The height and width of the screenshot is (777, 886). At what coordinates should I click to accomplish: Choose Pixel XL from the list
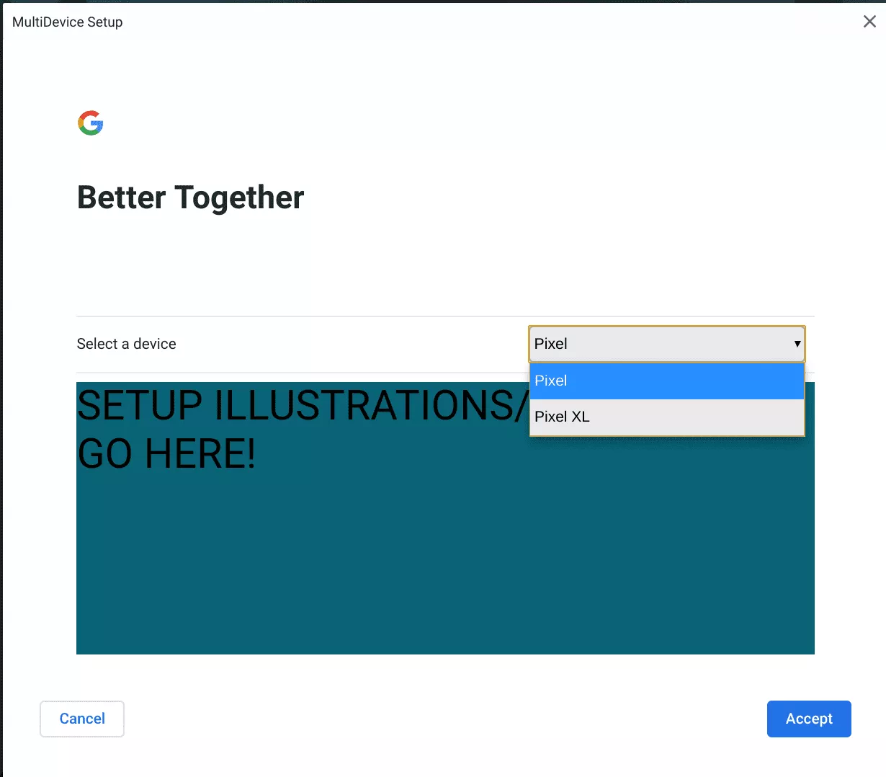pyautogui.click(x=666, y=417)
